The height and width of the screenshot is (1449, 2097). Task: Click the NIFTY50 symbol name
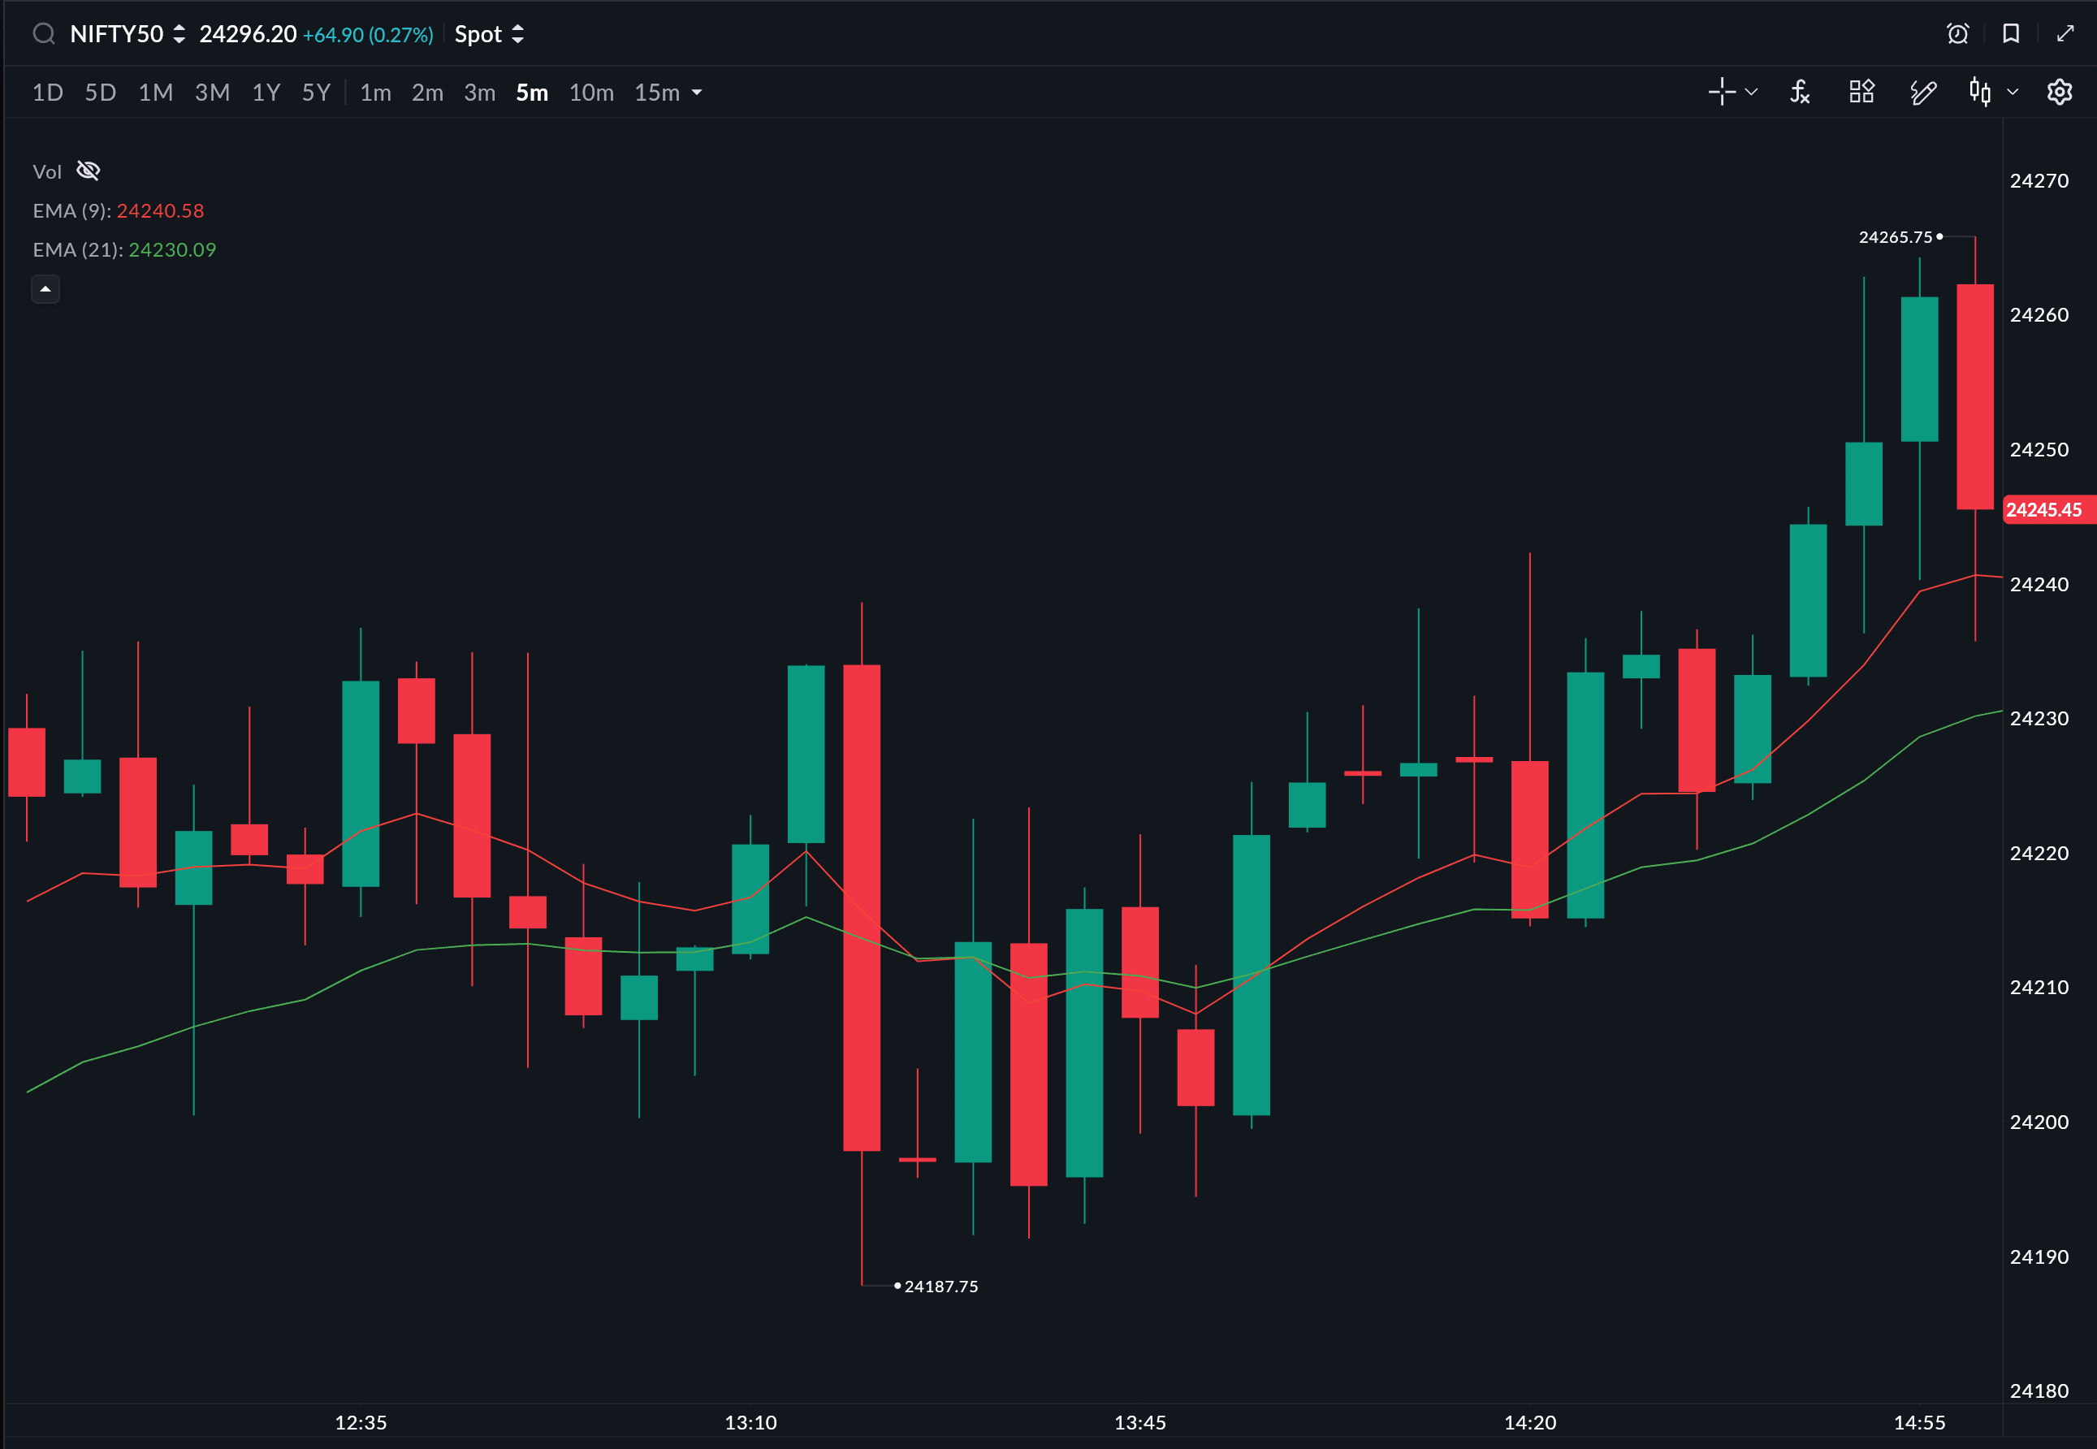(x=116, y=34)
